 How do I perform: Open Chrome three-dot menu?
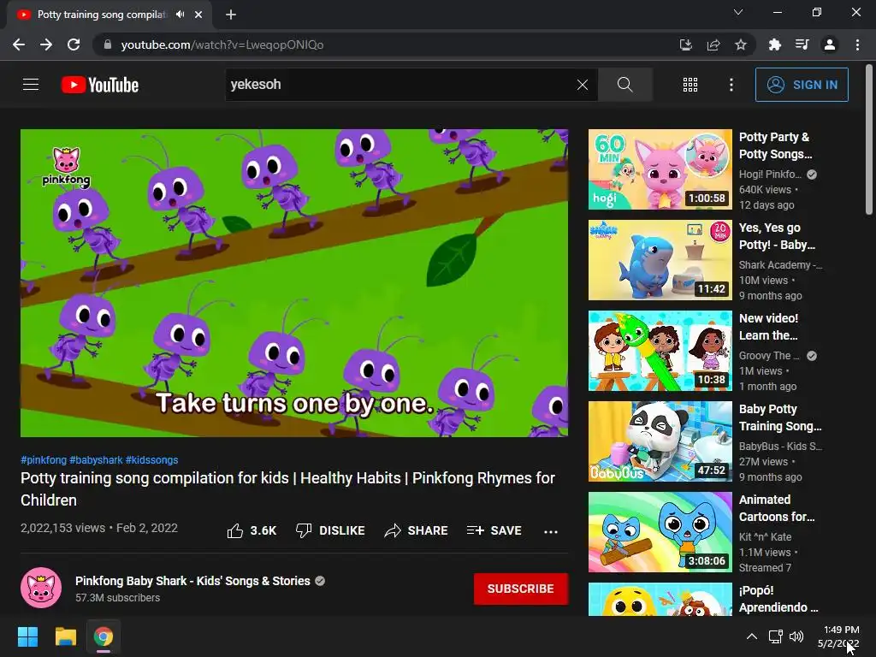[x=857, y=44]
